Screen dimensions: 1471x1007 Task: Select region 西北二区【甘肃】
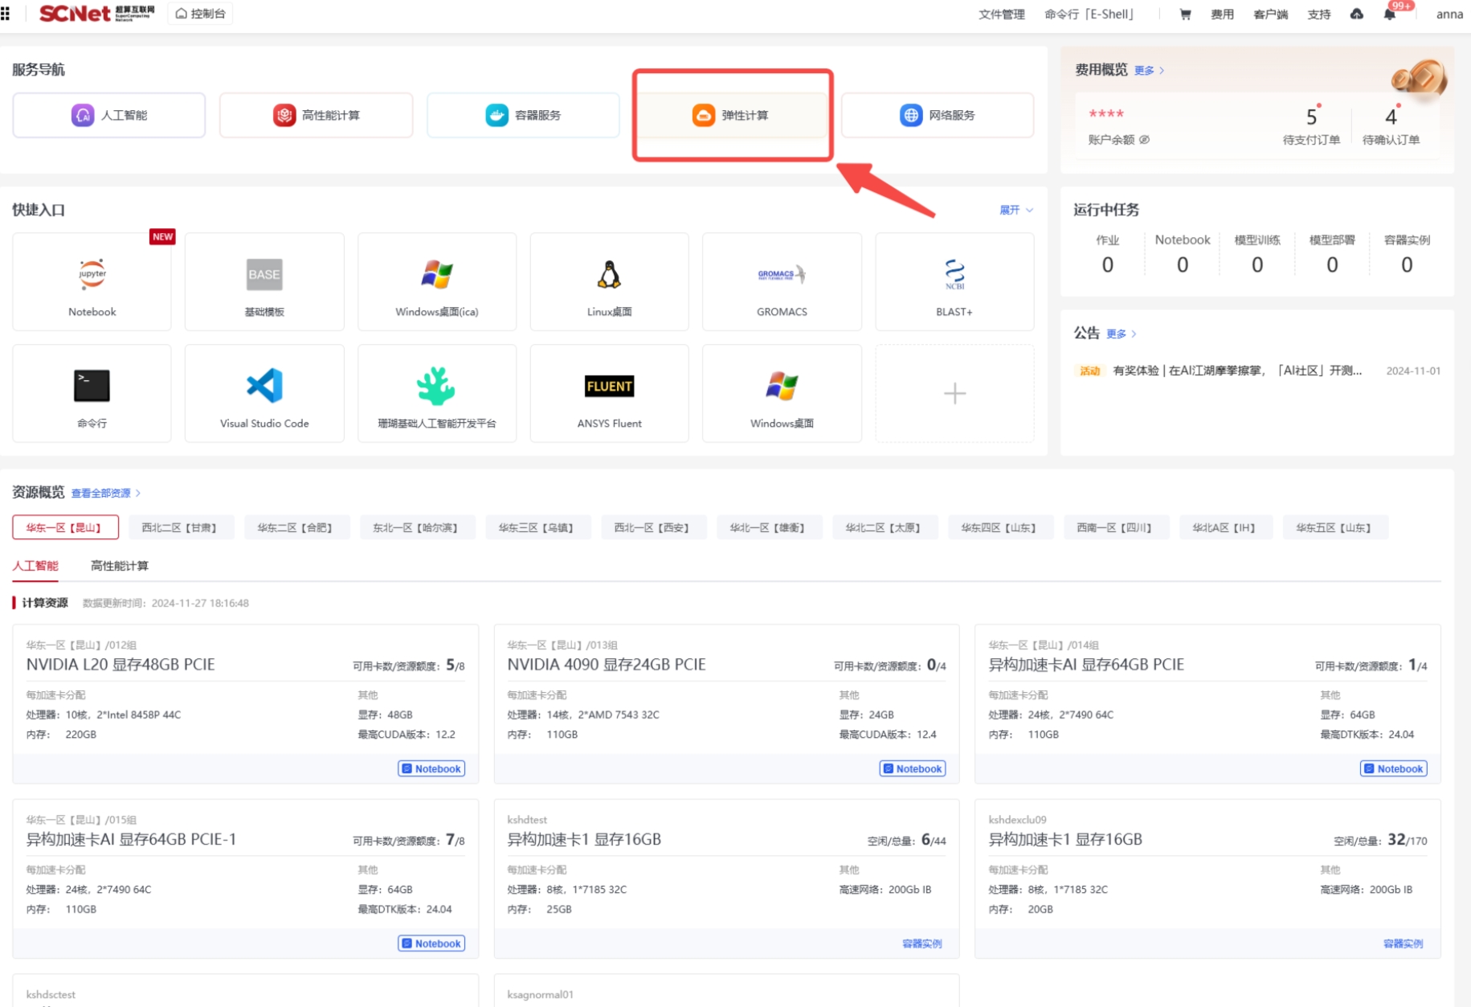tap(179, 528)
